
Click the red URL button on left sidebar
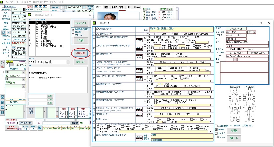coord(2,67)
